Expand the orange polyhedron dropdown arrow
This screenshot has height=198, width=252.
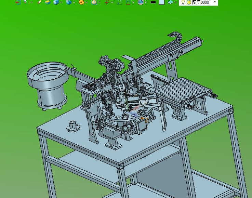[x=87, y=2]
